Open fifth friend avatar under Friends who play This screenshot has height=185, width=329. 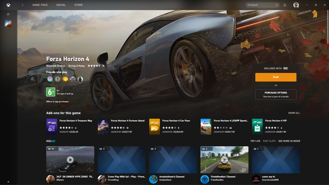tap(80, 79)
